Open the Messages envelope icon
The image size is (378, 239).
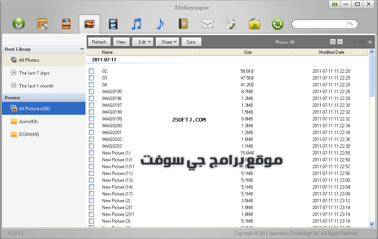pos(207,24)
